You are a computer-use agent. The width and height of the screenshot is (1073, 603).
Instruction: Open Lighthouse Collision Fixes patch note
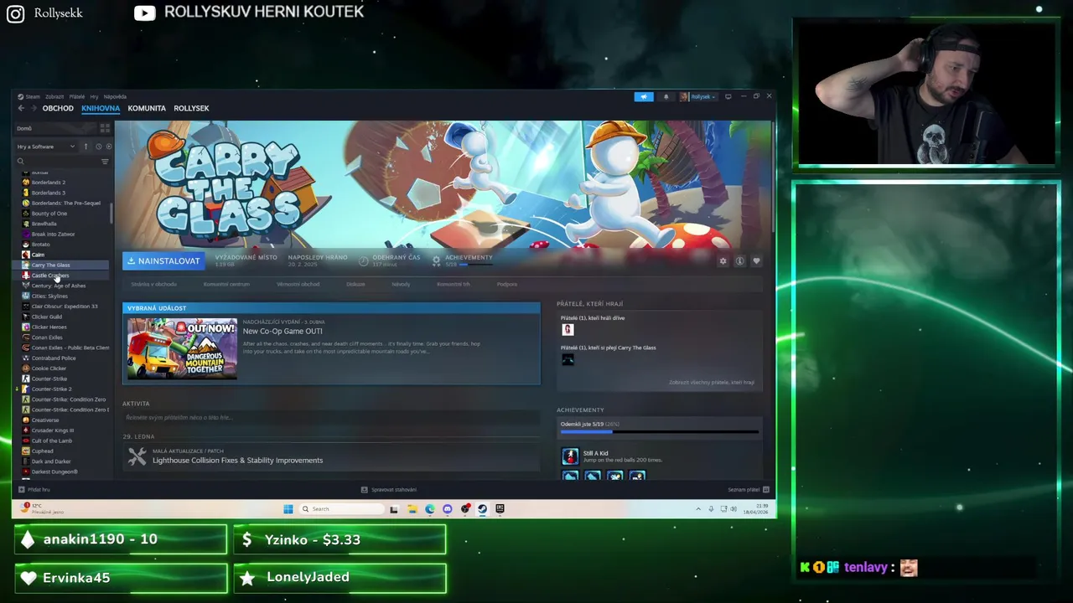(237, 460)
